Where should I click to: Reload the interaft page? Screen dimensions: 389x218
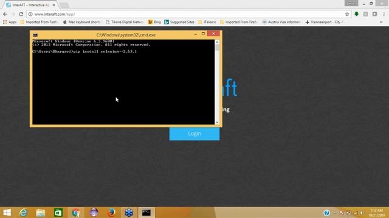[21, 14]
